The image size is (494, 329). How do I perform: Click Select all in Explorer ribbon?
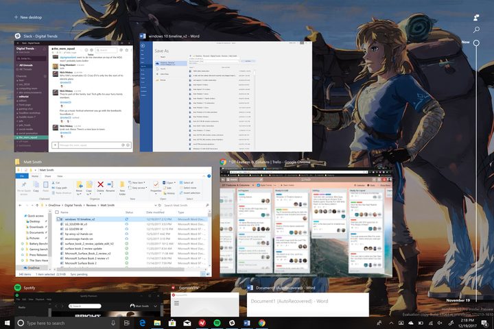pyautogui.click(x=186, y=182)
